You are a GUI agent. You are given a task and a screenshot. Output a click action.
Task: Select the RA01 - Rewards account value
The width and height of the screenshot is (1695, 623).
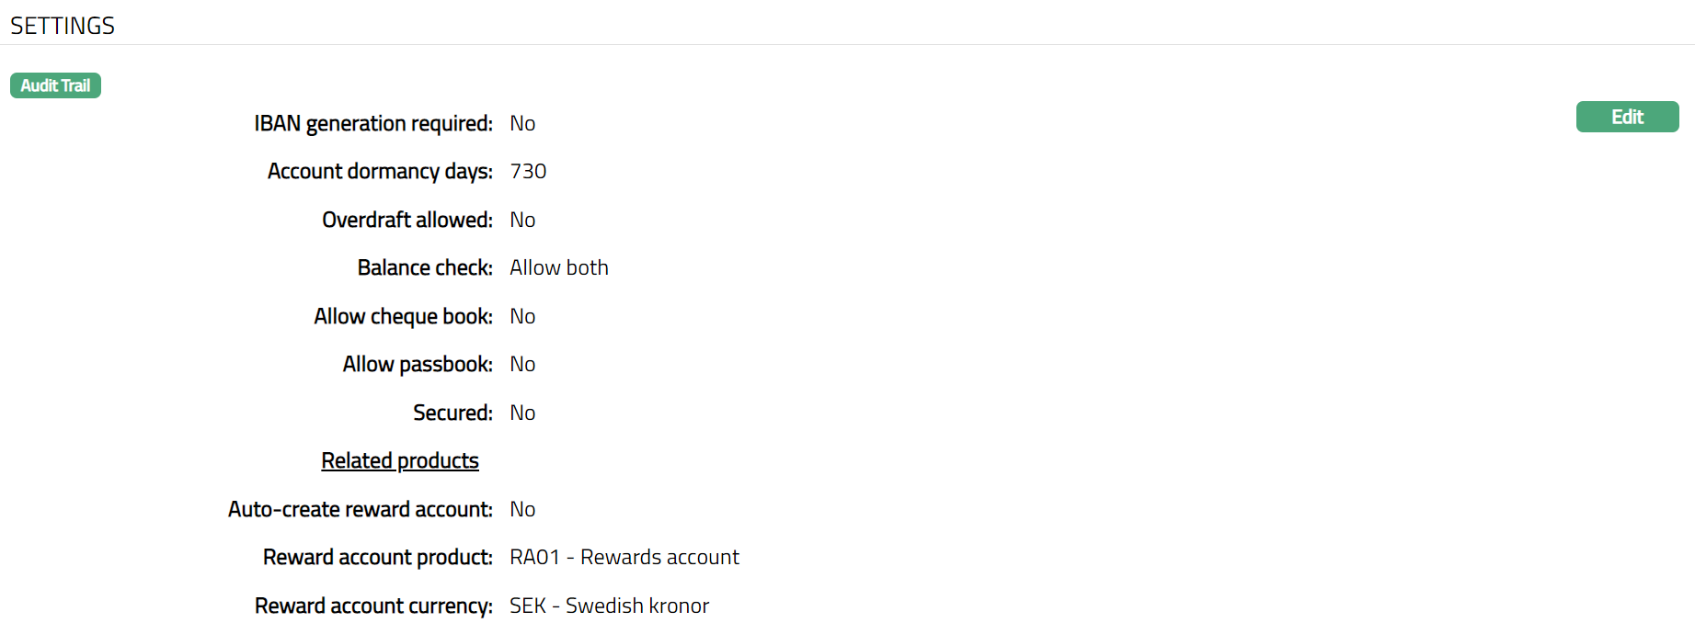coord(624,557)
